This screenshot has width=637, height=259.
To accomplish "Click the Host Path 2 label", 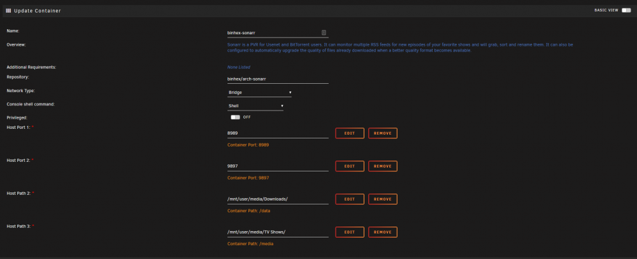I will [18, 193].
